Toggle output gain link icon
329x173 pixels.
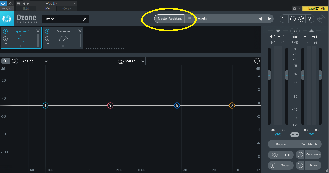click(x=312, y=135)
